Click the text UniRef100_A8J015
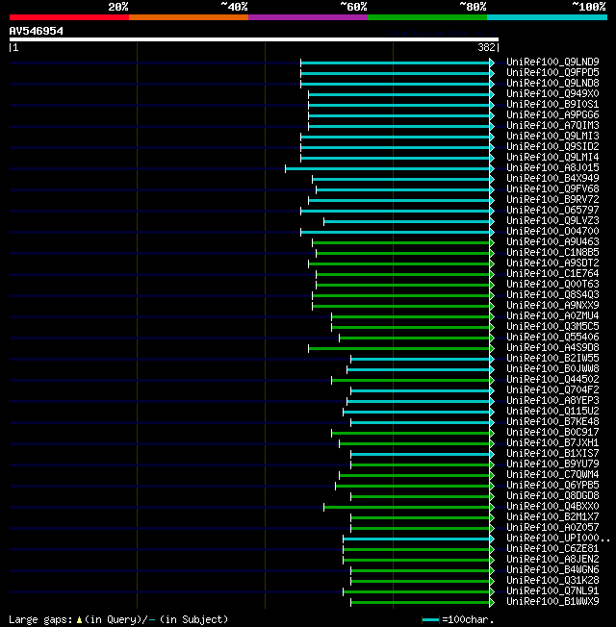The height and width of the screenshot is (627, 616). click(x=552, y=167)
